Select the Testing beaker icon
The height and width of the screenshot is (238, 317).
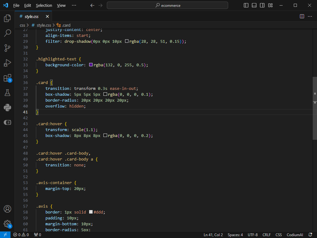pyautogui.click(x=7, y=93)
